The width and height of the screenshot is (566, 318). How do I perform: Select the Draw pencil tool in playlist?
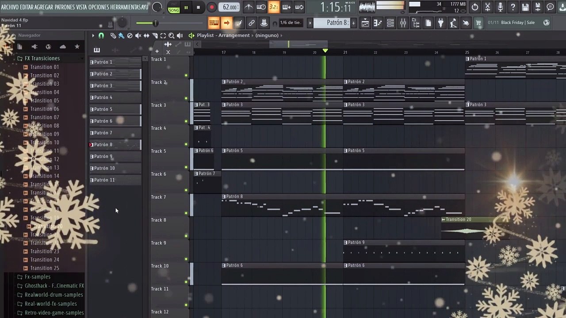pyautogui.click(x=113, y=35)
